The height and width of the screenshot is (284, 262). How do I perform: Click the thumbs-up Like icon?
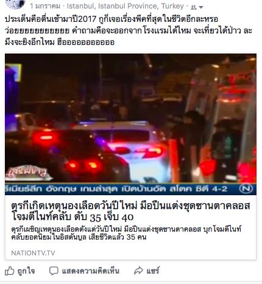click(10, 271)
